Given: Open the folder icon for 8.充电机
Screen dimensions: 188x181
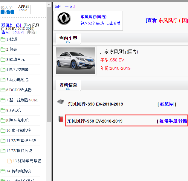Looking at the screenshot, I should [x=3, y=110].
